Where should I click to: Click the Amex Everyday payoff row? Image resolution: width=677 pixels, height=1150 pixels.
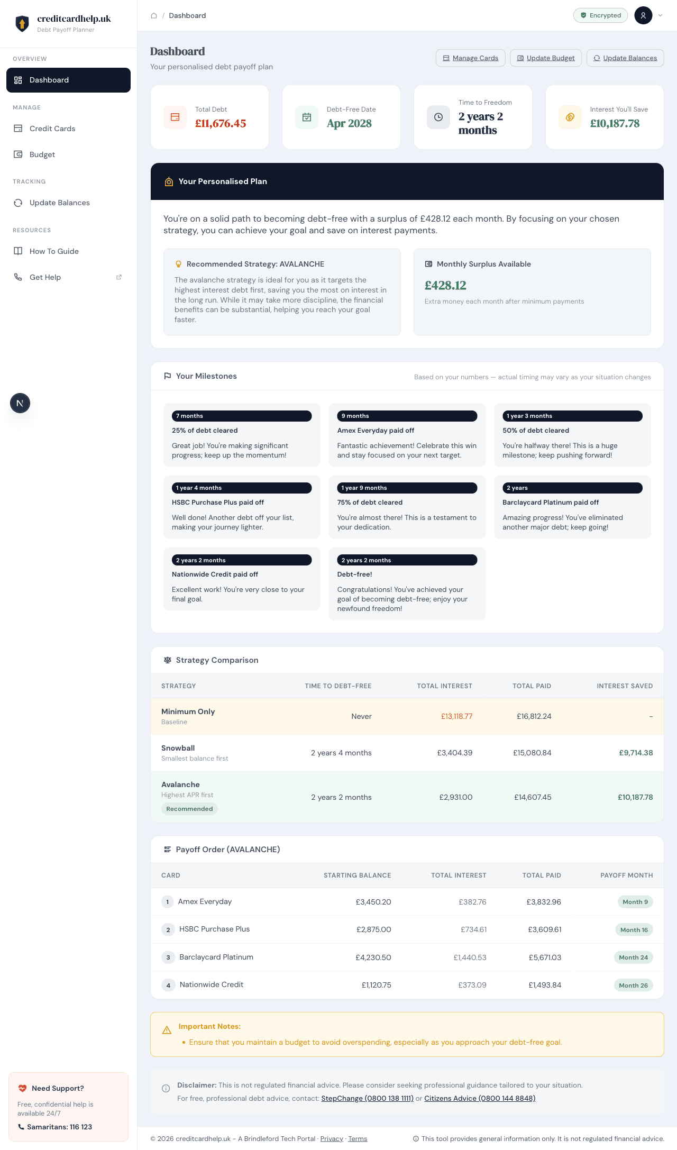(407, 902)
